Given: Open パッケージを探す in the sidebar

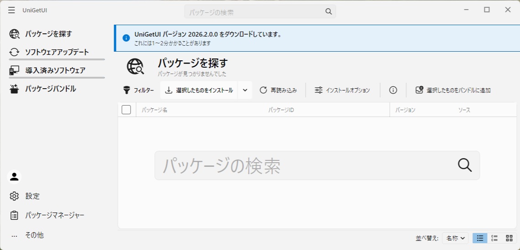Looking at the screenshot, I should point(56,34).
